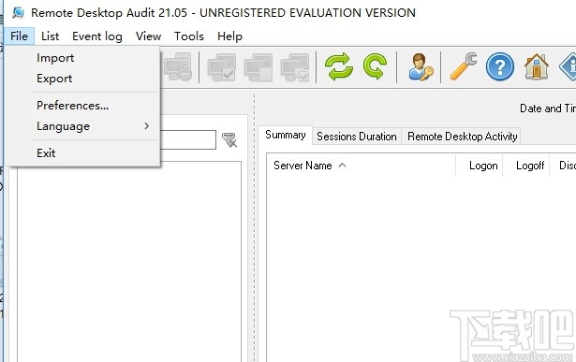Open the List menu
Screen dimensions: 576x362
coord(50,36)
